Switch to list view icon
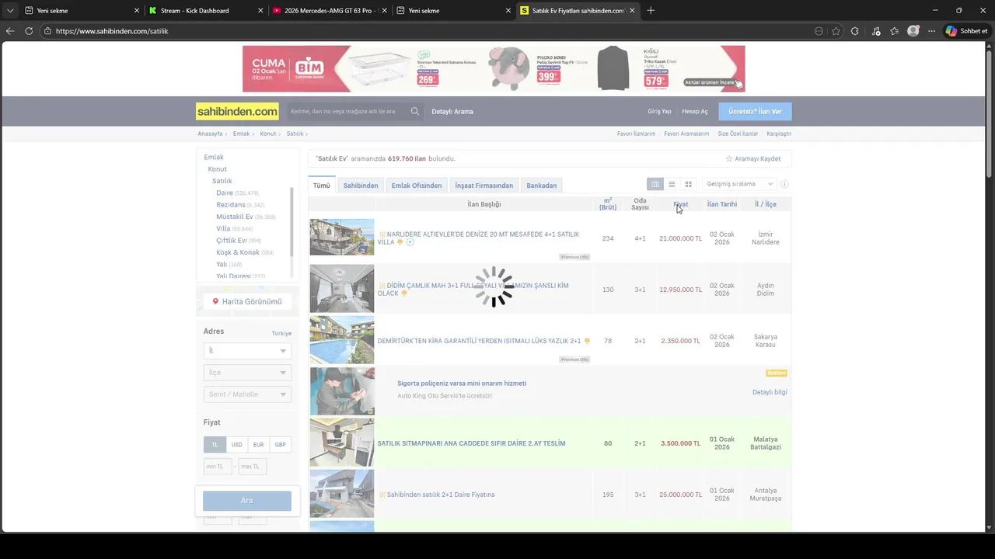 [x=672, y=184]
